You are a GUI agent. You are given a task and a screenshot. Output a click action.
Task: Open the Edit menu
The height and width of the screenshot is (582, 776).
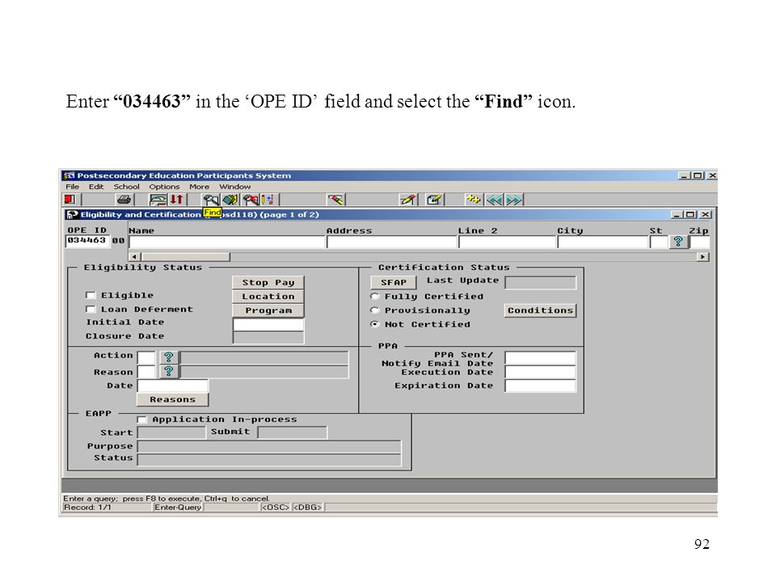(96, 187)
